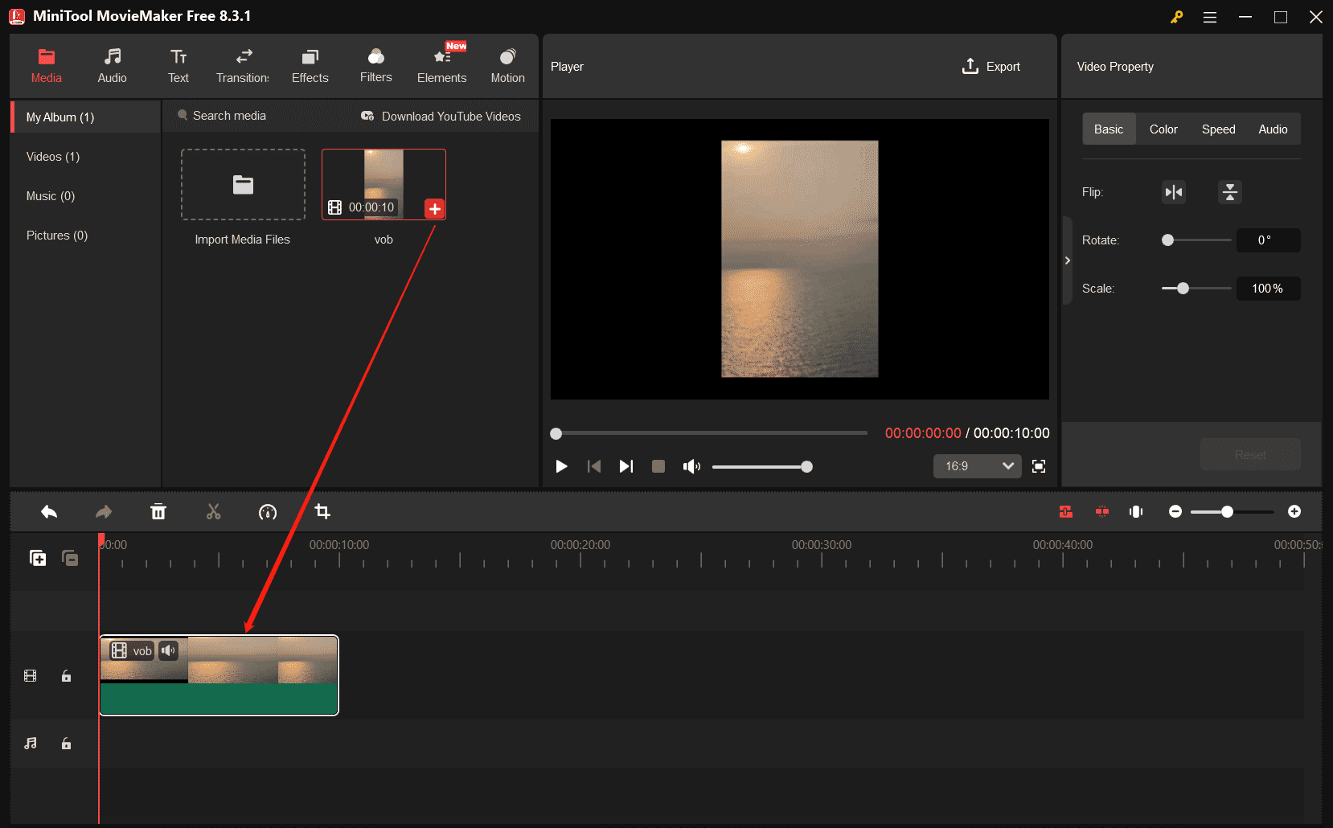Delete selected clip with trash icon
The image size is (1333, 828).
[x=158, y=512]
